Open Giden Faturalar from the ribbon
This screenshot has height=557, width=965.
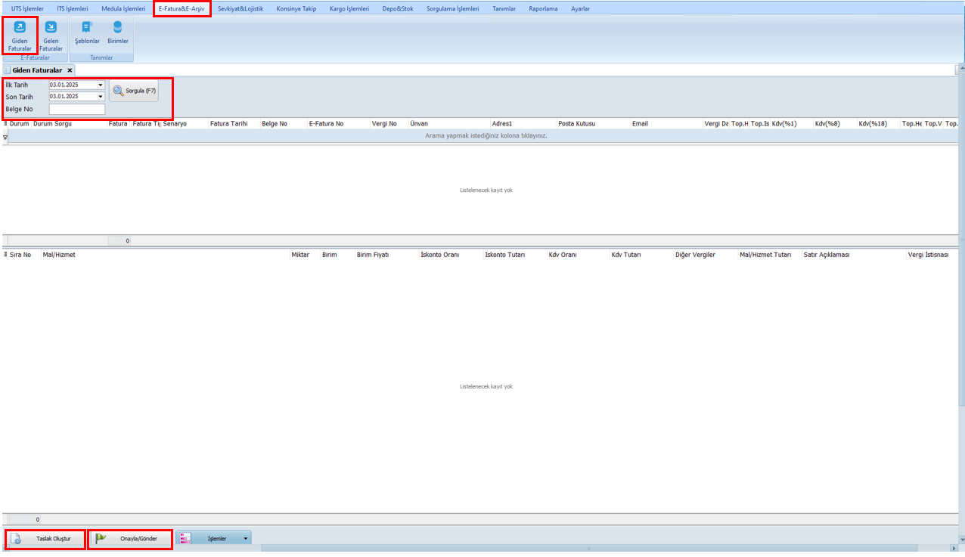point(20,35)
